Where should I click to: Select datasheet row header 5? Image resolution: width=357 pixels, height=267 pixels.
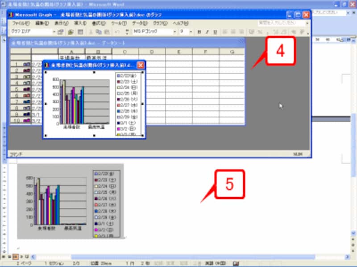[x=21, y=89]
